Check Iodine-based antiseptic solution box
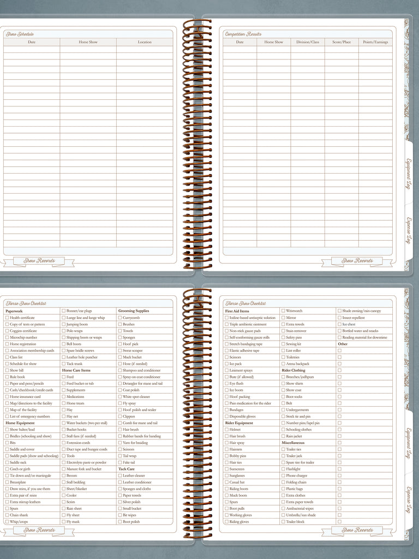Screen dimensions: 419x559 point(226,318)
